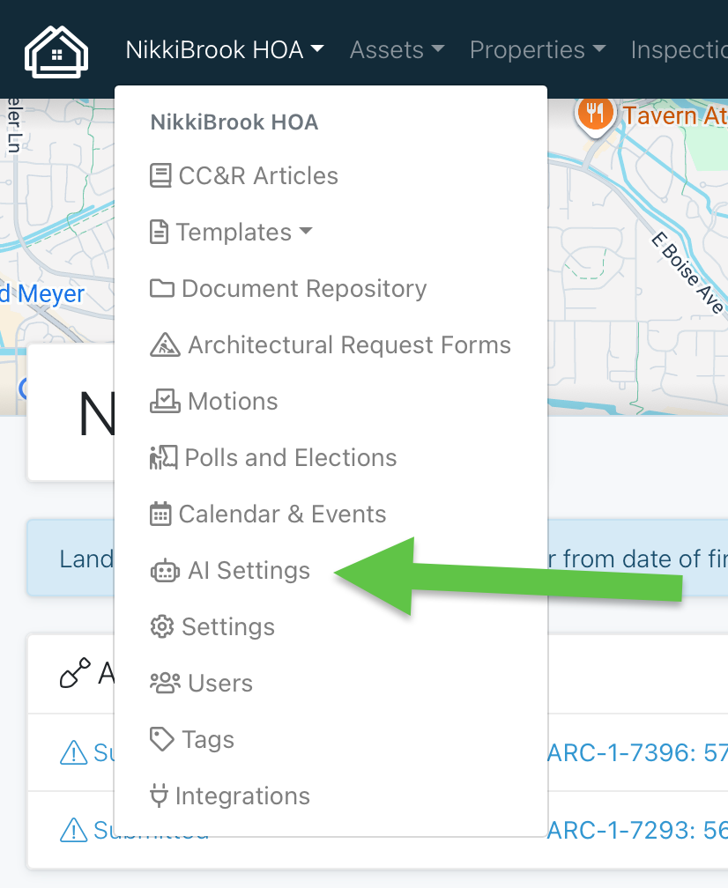728x888 pixels.
Task: Click the Integrations plug icon
Action: (159, 796)
